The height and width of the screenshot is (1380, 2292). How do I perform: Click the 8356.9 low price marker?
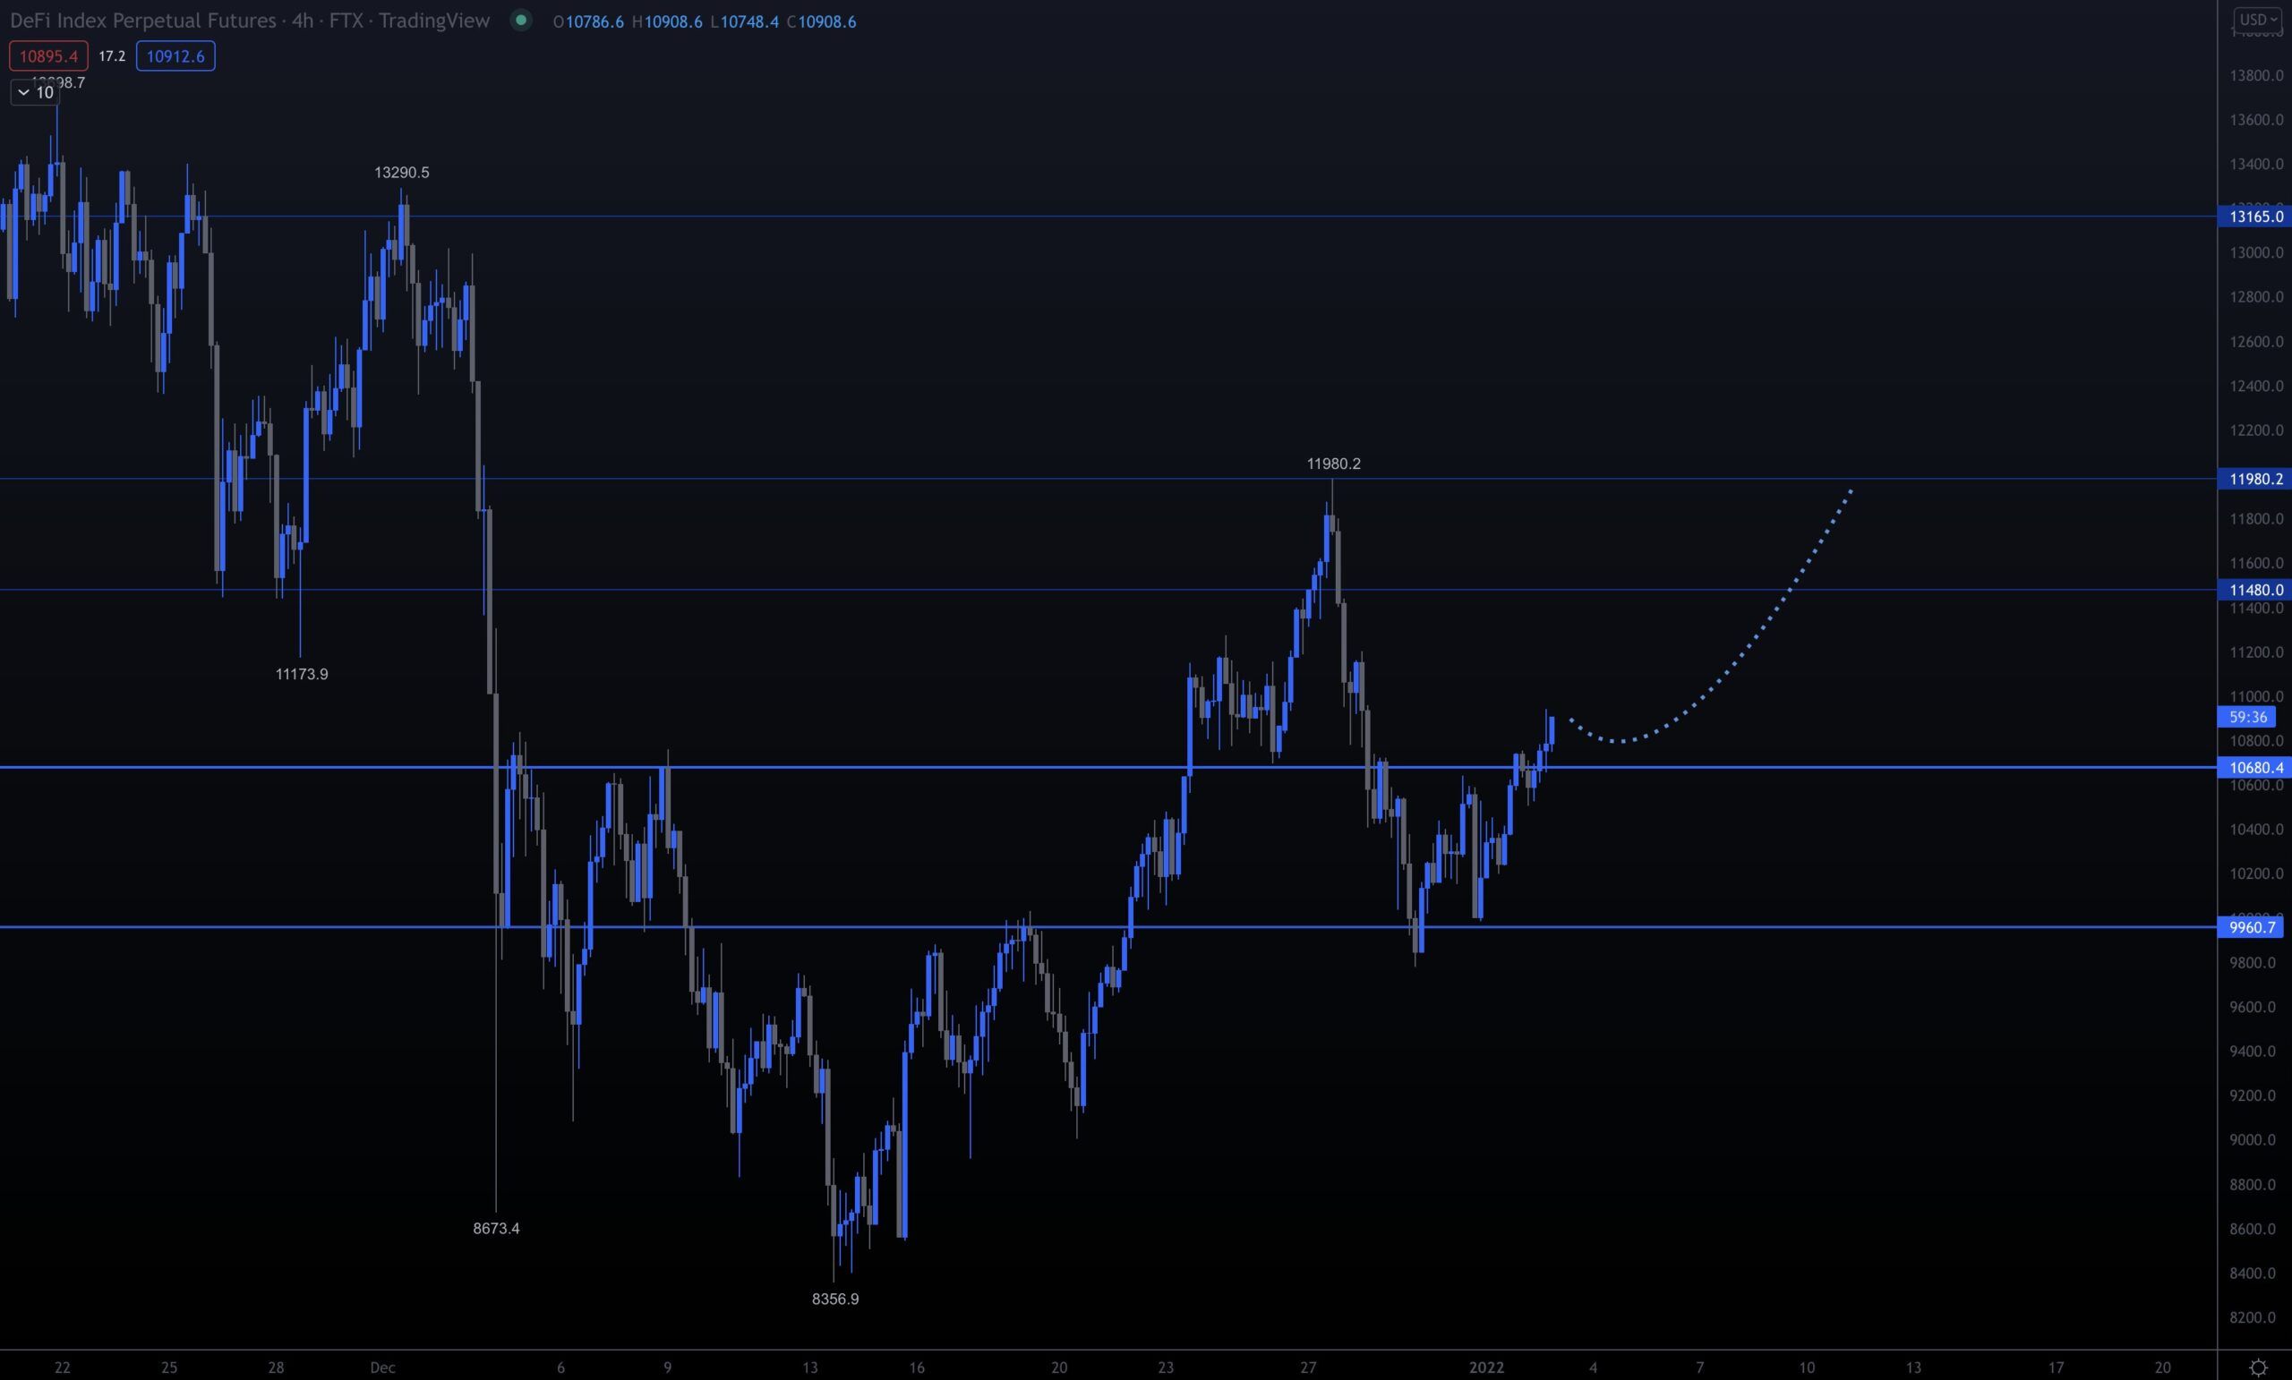point(835,1299)
